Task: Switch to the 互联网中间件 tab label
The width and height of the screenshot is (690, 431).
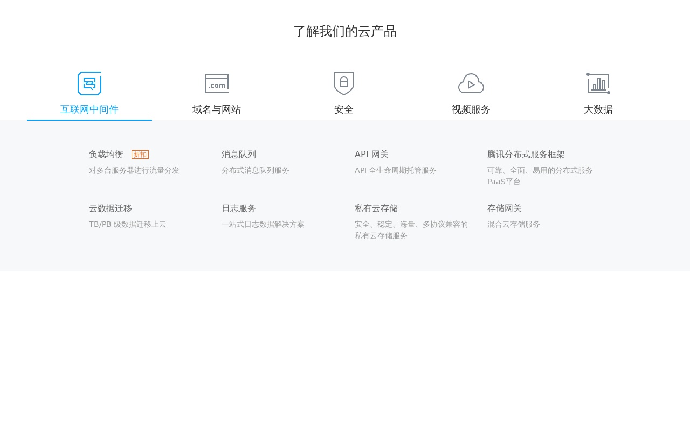Action: pyautogui.click(x=89, y=109)
